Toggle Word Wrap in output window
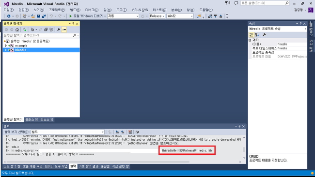This screenshot has height=177, width=315. (x=138, y=132)
